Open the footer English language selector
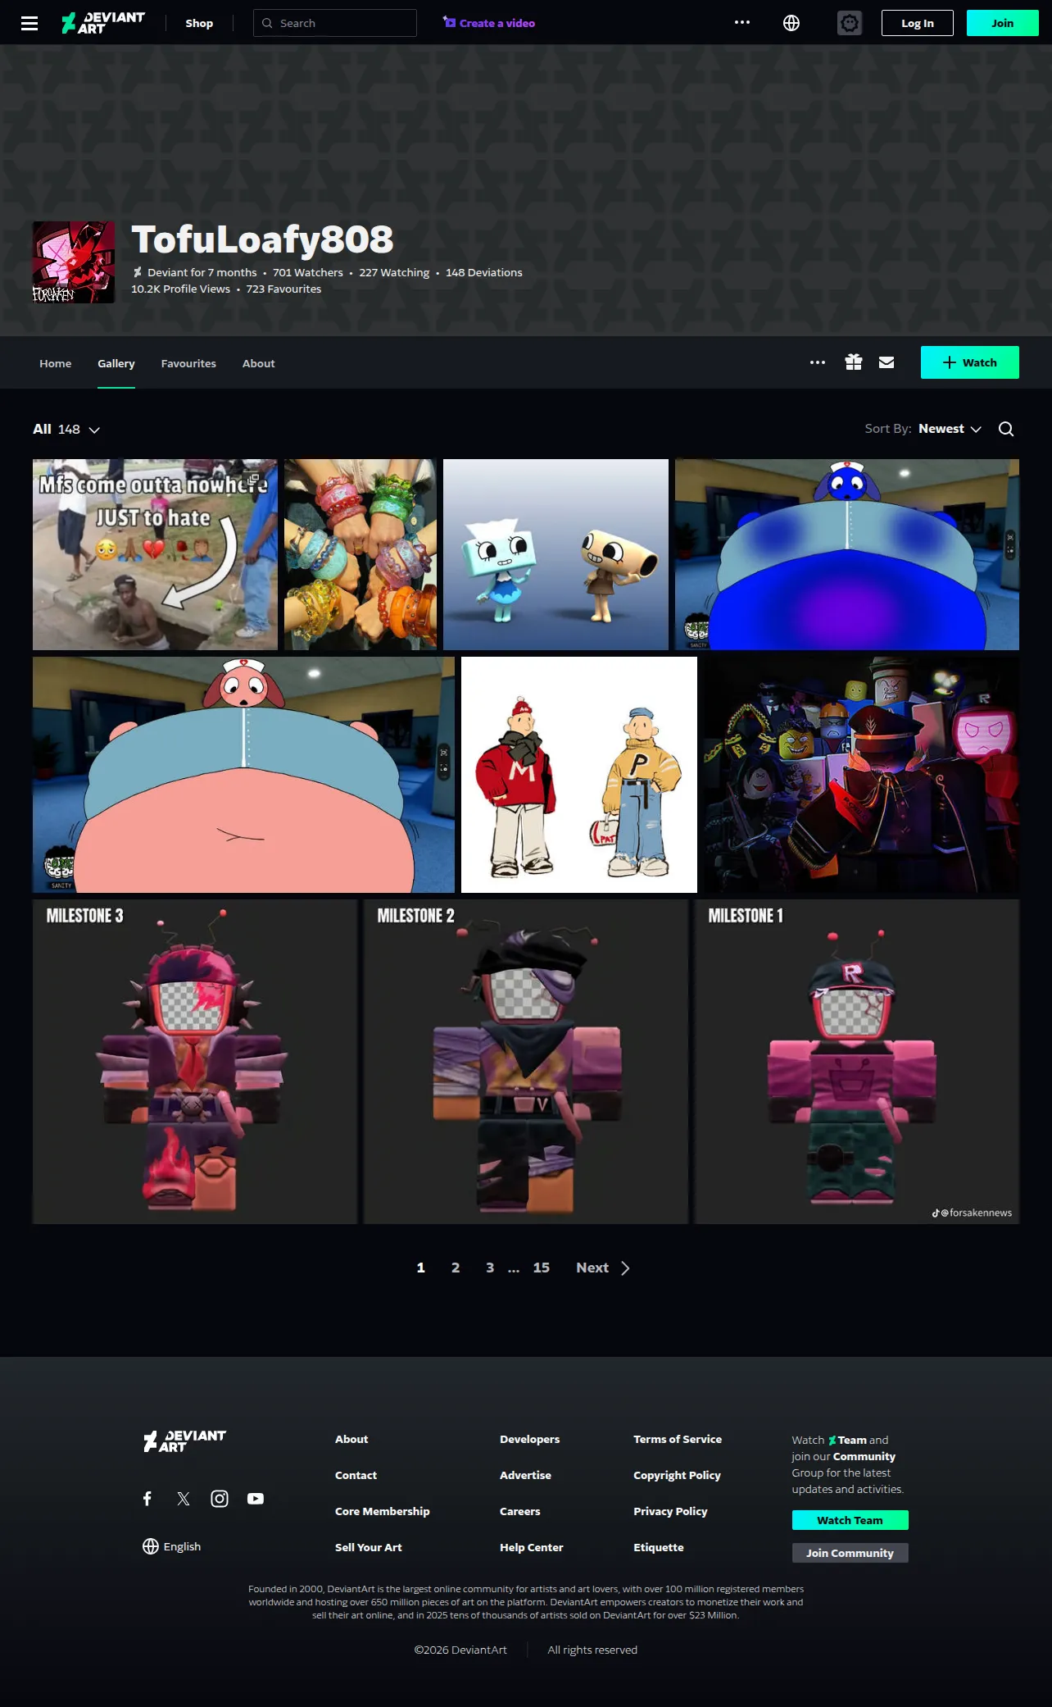The image size is (1052, 1707). tap(172, 1546)
